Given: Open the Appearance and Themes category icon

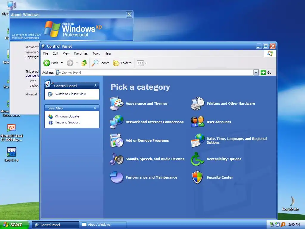Looking at the screenshot, I should click(x=116, y=103).
